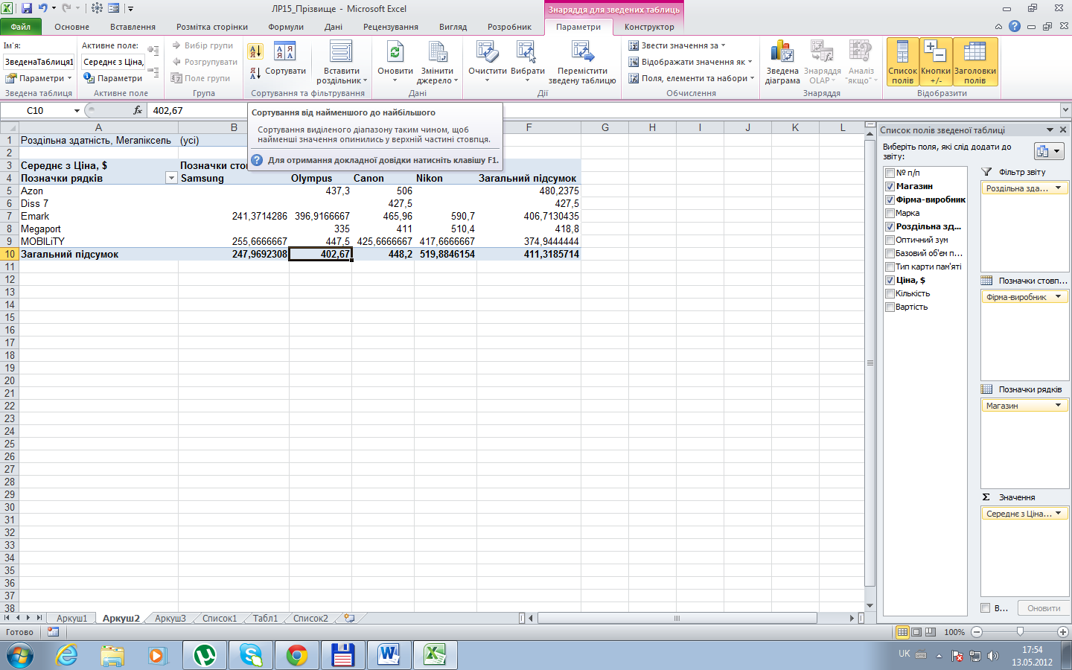Open Google Chrome from taskbar

[297, 655]
